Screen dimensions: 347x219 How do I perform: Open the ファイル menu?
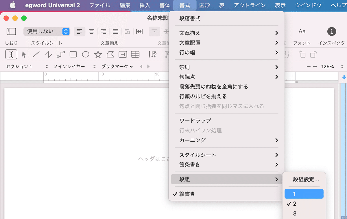(x=100, y=5)
